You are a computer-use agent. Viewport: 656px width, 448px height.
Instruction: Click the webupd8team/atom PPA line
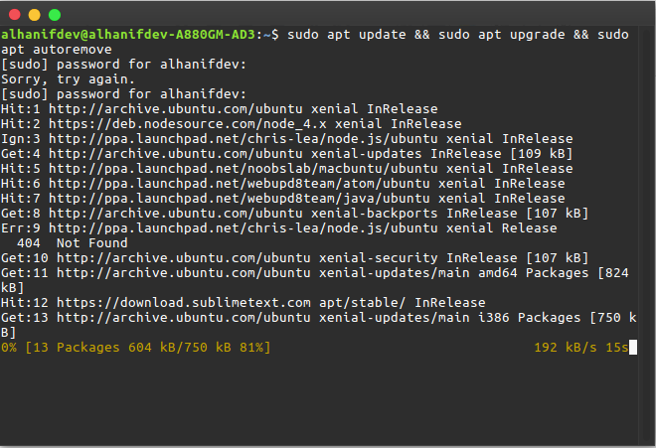283,183
